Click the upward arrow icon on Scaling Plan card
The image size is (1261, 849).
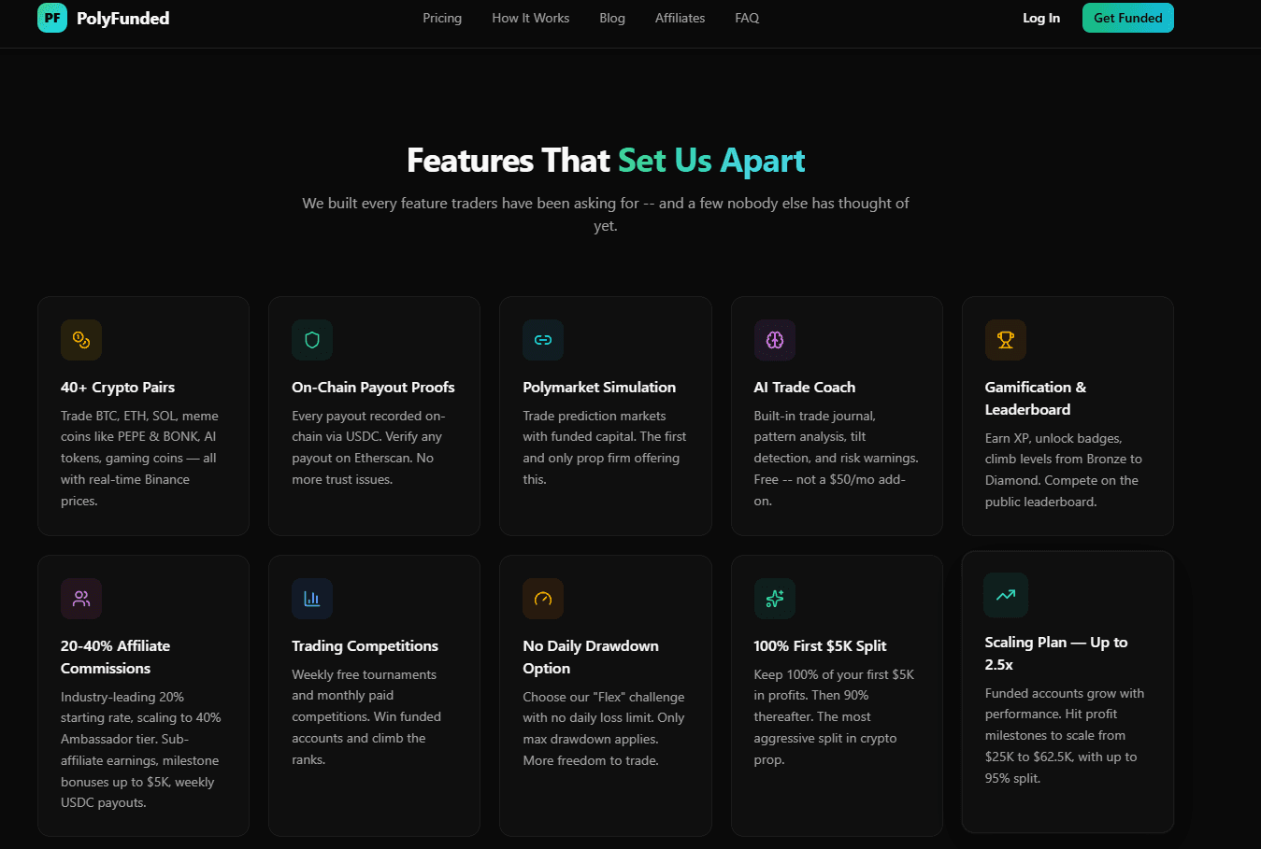click(1006, 595)
